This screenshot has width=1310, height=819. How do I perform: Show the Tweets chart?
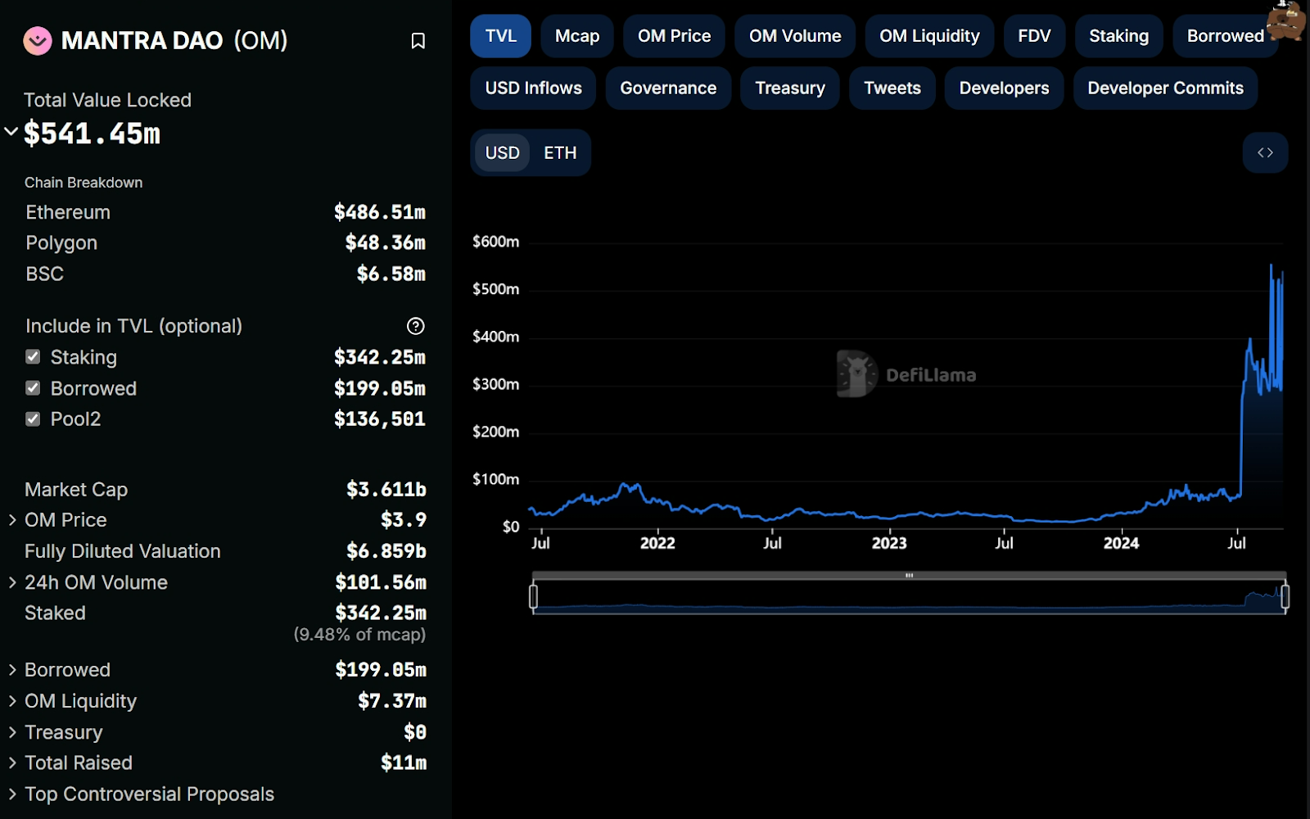(892, 88)
